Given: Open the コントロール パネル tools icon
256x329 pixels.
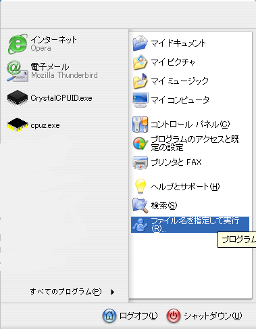Looking at the screenshot, I should click(140, 124).
